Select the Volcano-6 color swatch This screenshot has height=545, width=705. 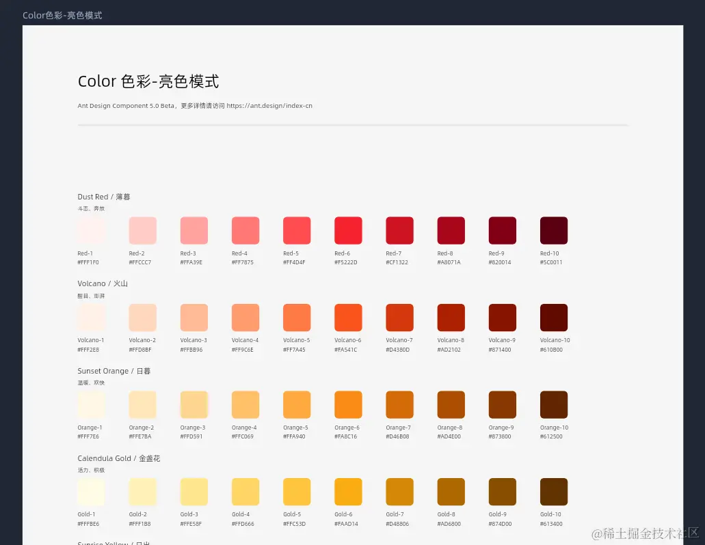pos(348,318)
